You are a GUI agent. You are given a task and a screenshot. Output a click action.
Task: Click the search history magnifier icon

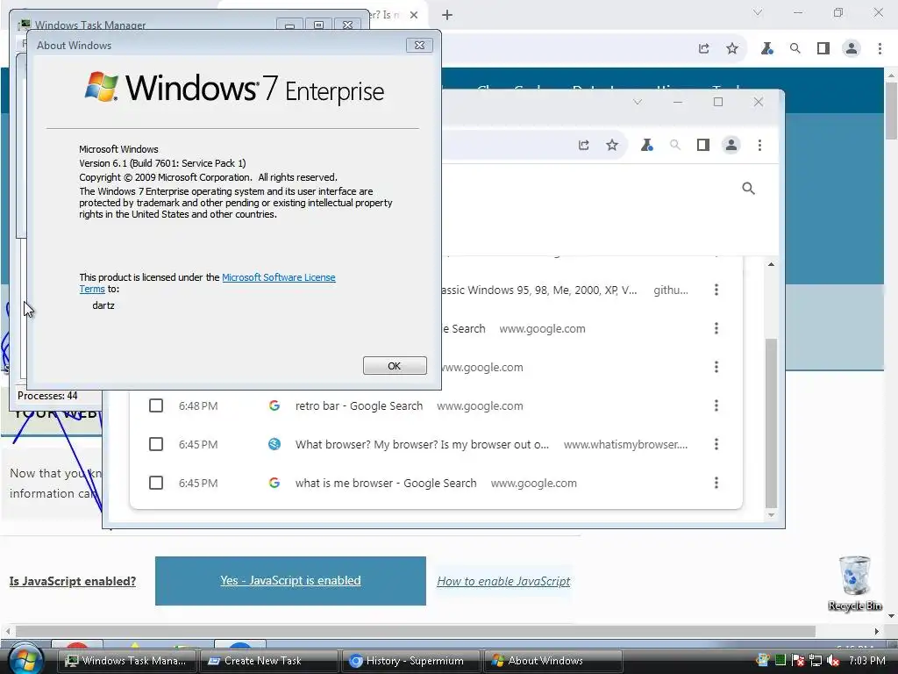[x=748, y=188]
